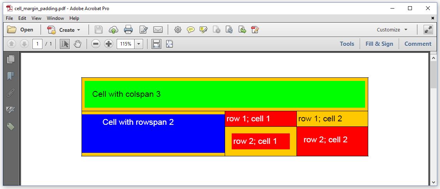Open the Customize dropdown
This screenshot has width=440, height=189.
click(392, 30)
